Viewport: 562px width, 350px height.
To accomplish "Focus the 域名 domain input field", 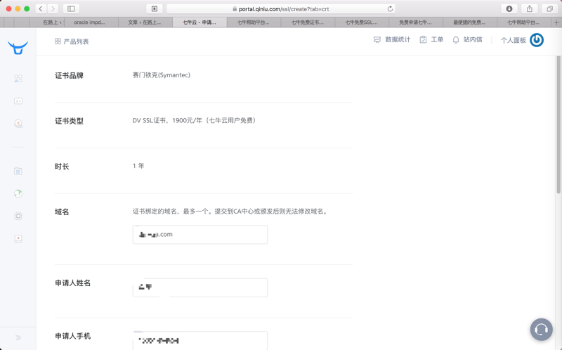I will pos(200,235).
